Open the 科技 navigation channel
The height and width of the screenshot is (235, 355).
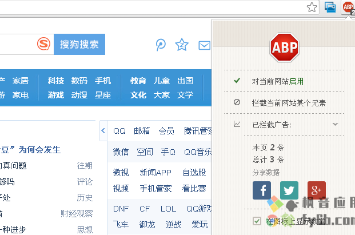(x=56, y=81)
